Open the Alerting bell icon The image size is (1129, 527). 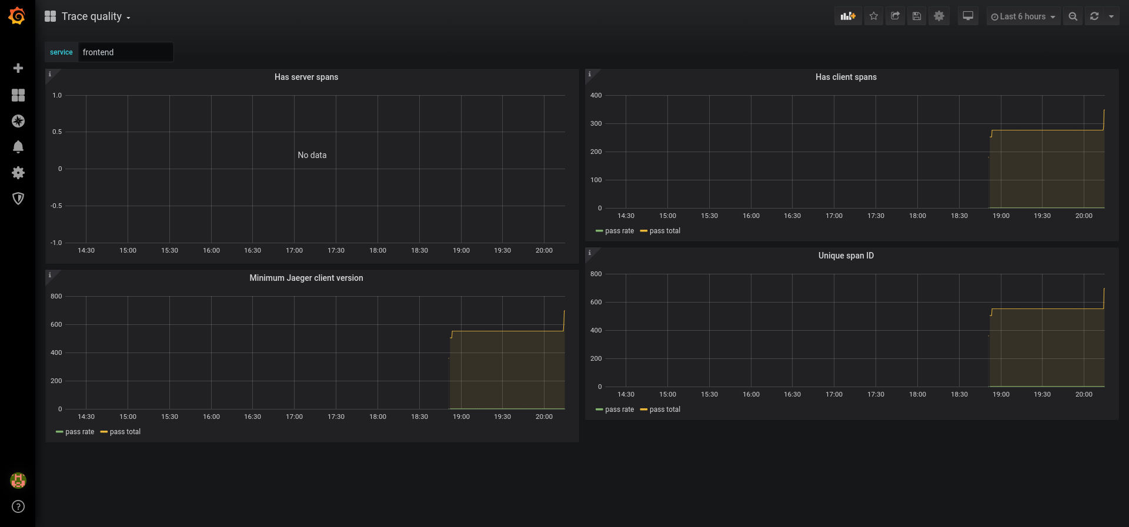pos(18,147)
